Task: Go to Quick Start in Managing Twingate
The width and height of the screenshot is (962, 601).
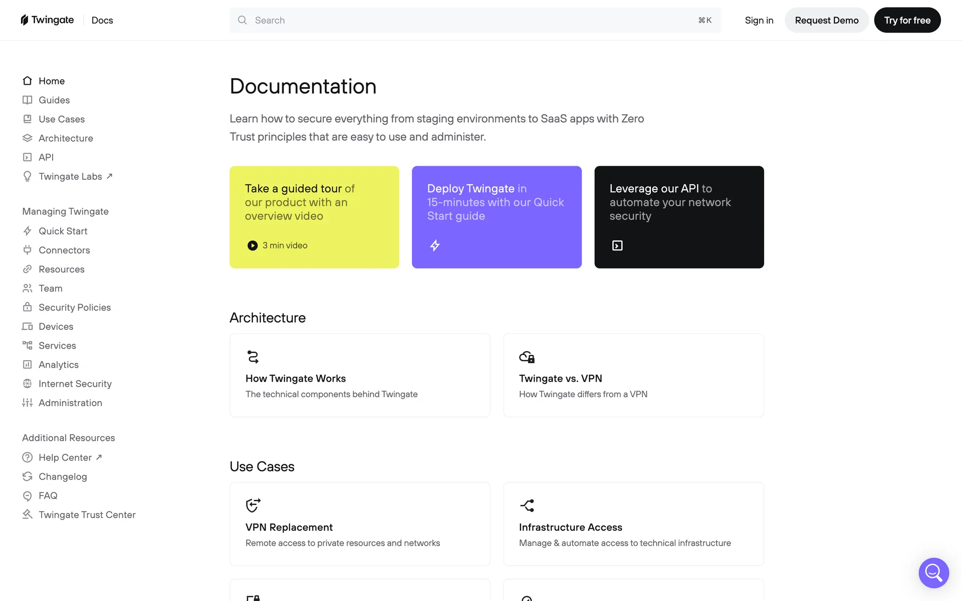Action: point(63,231)
